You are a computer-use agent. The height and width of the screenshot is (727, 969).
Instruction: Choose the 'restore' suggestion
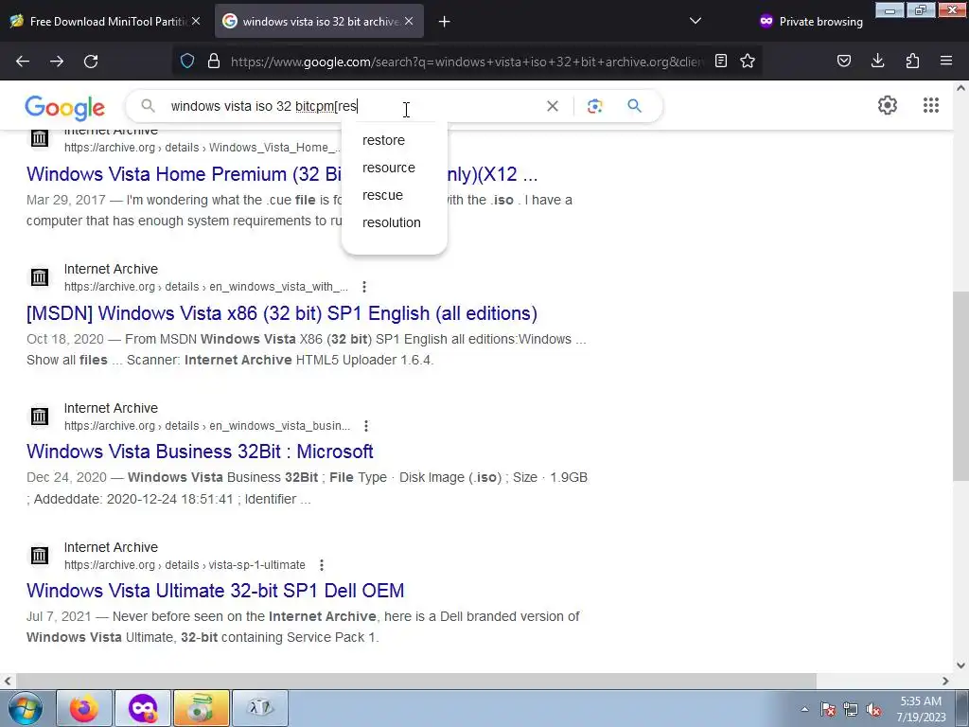coord(384,140)
